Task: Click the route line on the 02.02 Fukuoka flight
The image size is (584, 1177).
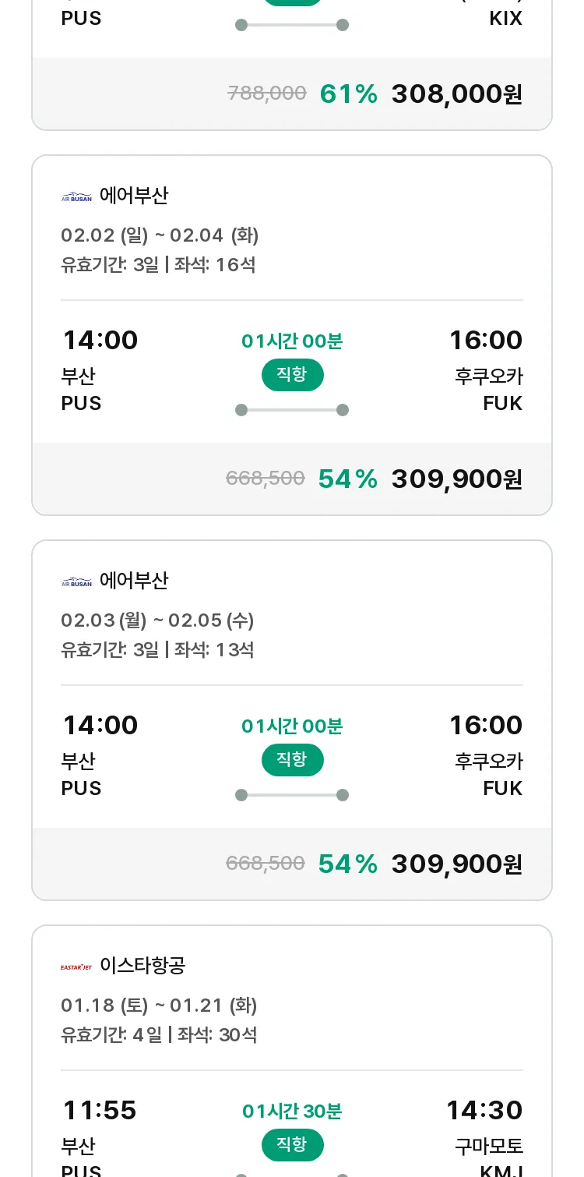Action: pos(292,410)
